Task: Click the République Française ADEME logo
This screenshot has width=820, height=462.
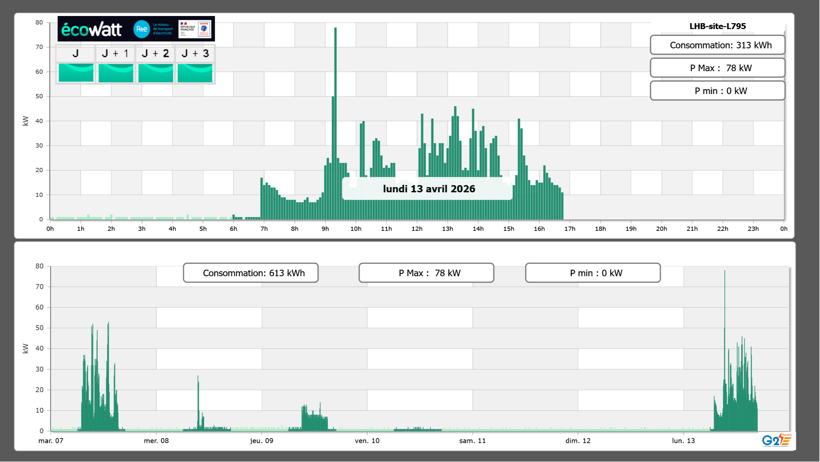Action: pos(195,29)
